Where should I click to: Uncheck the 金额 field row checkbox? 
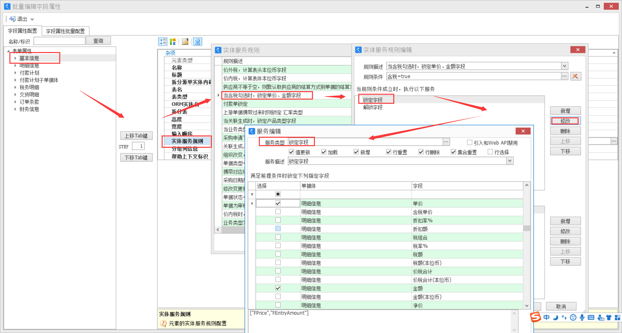click(x=278, y=288)
